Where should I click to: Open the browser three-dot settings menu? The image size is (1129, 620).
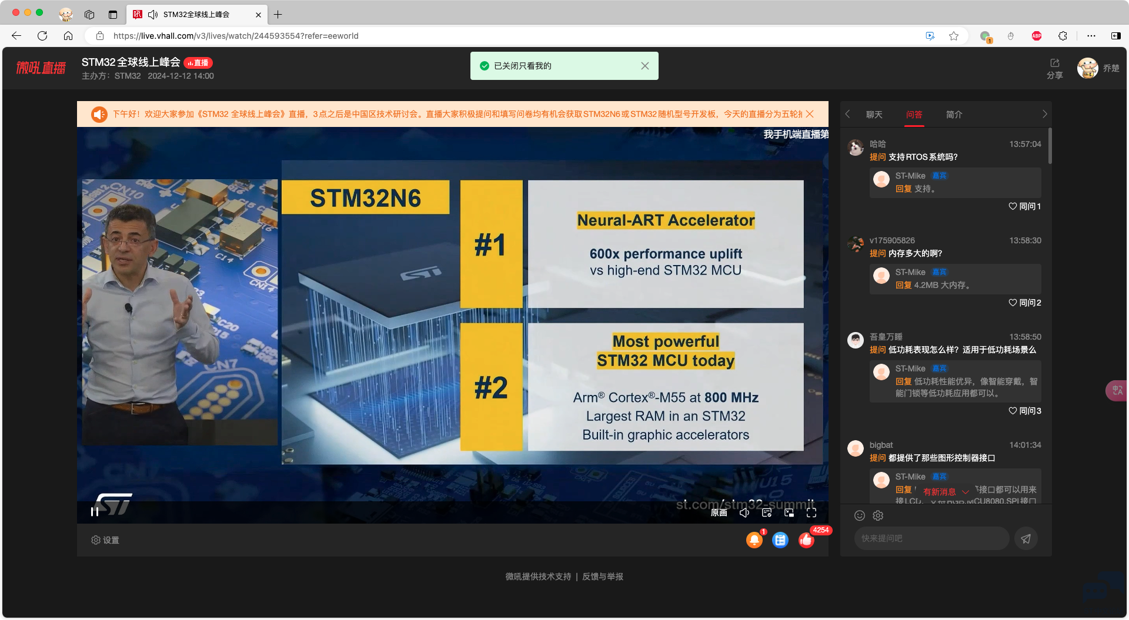pyautogui.click(x=1091, y=36)
